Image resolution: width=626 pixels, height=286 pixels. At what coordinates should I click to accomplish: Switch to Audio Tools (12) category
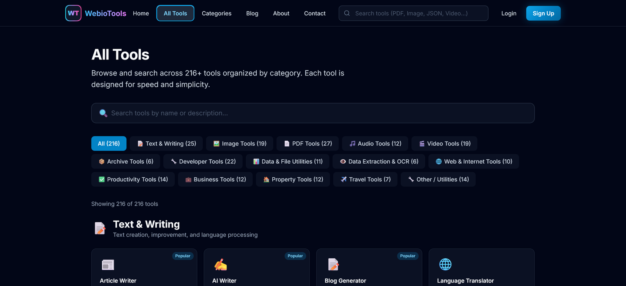[x=375, y=143]
